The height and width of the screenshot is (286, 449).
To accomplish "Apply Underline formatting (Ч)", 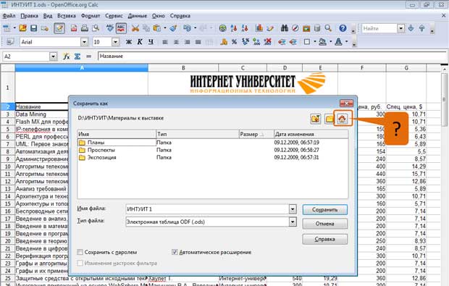I will pos(151,42).
